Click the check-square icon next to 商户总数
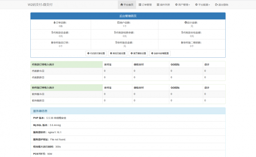This screenshot has height=157, width=256. pyautogui.click(x=118, y=23)
